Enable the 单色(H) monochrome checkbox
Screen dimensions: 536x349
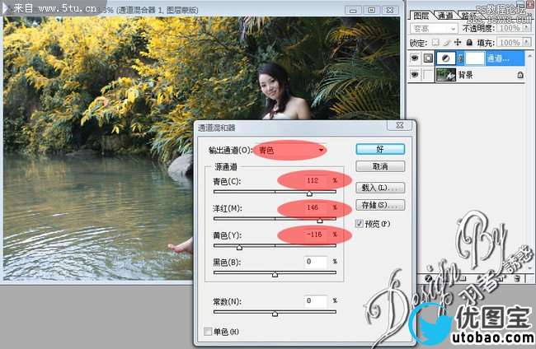pyautogui.click(x=208, y=332)
